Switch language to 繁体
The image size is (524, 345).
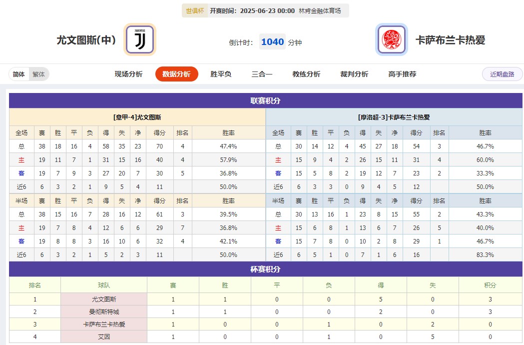[x=39, y=73]
